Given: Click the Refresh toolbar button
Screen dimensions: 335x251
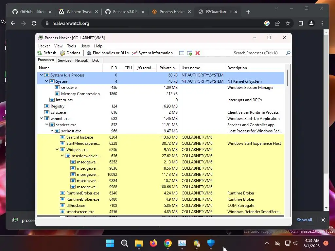Looking at the screenshot, I should tap(46, 53).
